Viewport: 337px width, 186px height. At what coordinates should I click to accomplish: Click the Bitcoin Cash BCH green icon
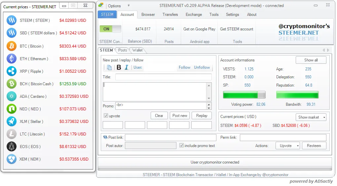tap(12, 84)
